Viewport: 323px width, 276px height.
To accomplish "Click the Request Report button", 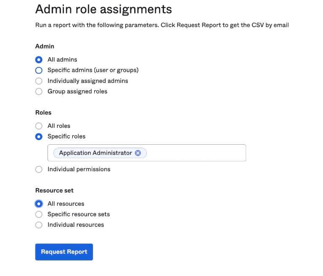I will click(x=64, y=252).
